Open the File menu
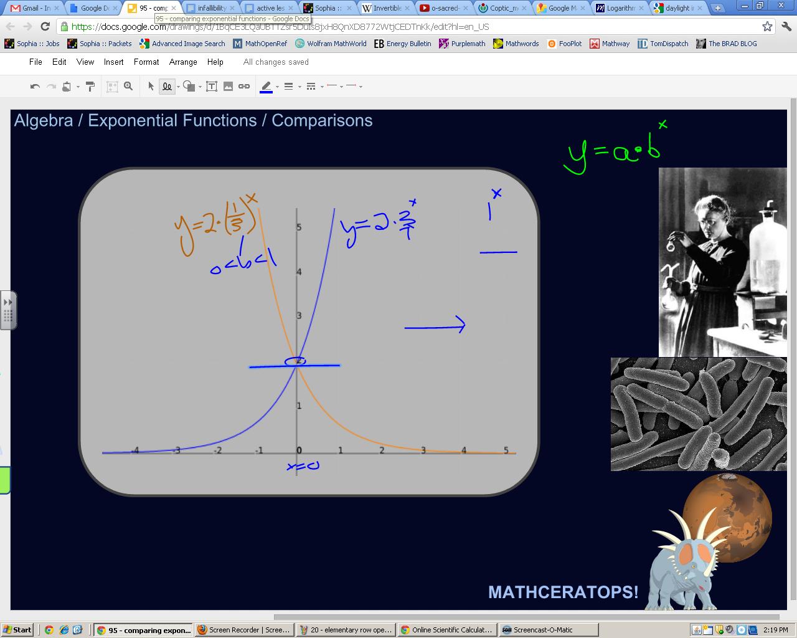This screenshot has width=797, height=638. pyautogui.click(x=35, y=62)
